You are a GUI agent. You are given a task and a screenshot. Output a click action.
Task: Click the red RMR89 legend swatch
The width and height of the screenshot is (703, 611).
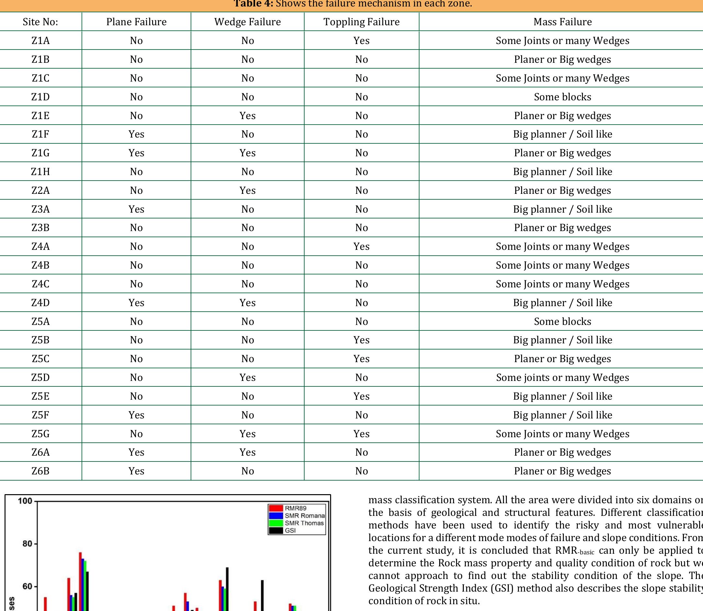click(x=276, y=508)
